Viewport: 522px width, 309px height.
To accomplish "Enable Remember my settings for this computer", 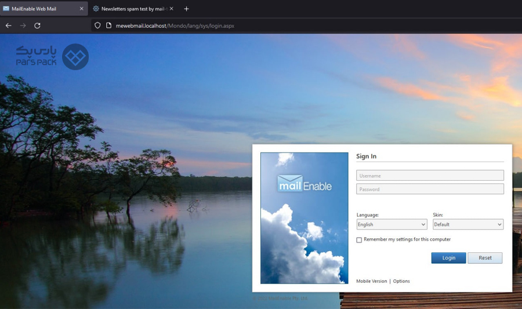I will [x=359, y=240].
